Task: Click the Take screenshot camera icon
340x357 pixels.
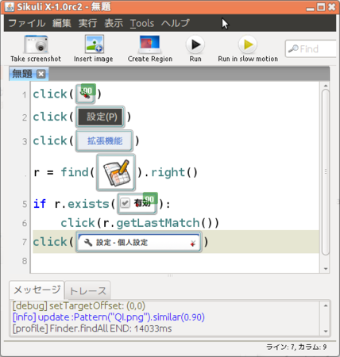Action: (36, 44)
